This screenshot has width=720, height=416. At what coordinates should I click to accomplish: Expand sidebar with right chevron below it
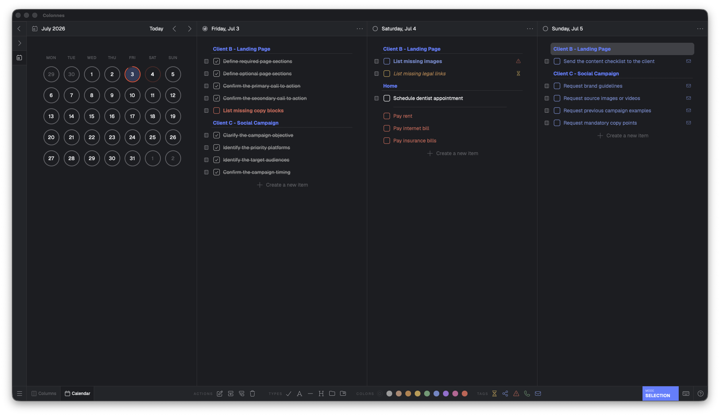tap(20, 43)
